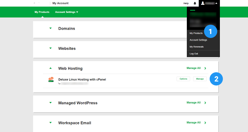Click the user profile avatar icon
Image resolution: width=248 pixels, height=132 pixels.
(203, 3)
